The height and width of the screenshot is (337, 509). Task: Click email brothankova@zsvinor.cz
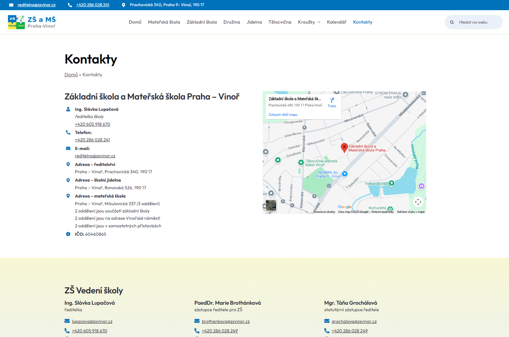pyautogui.click(x=226, y=321)
